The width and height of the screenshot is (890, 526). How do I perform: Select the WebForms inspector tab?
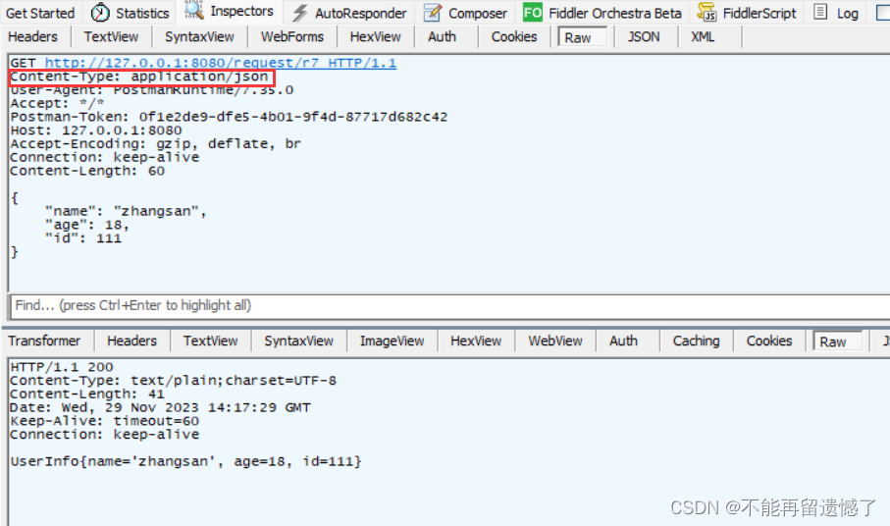pos(292,37)
